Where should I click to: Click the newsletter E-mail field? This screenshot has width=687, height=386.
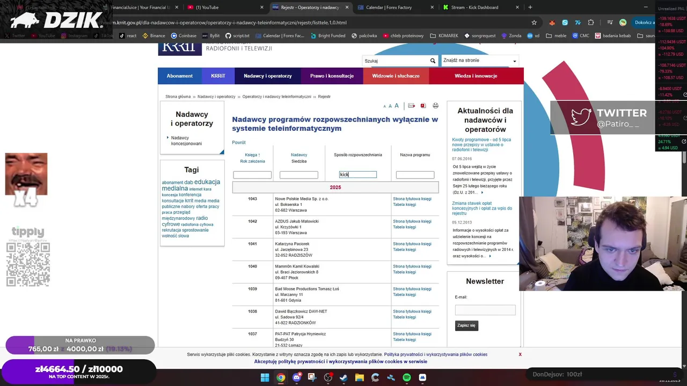coord(485,310)
